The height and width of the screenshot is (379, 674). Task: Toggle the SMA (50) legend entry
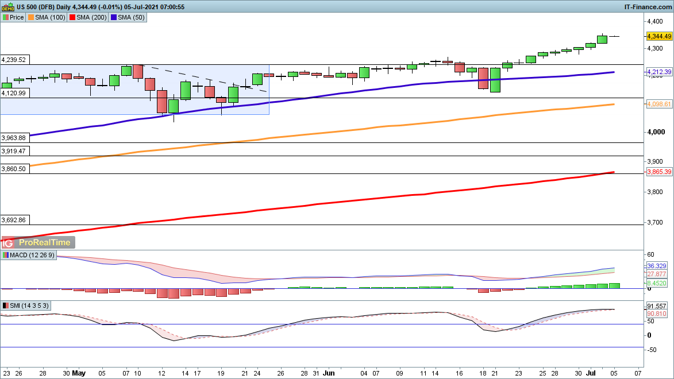point(128,17)
